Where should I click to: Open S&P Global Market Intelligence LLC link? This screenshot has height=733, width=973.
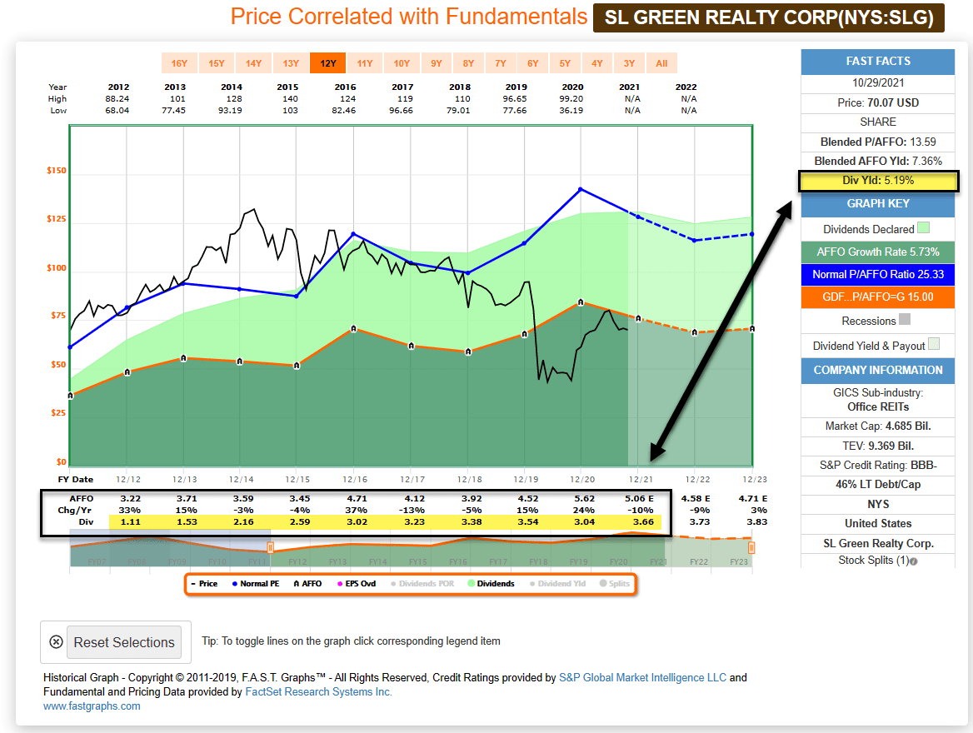point(642,678)
